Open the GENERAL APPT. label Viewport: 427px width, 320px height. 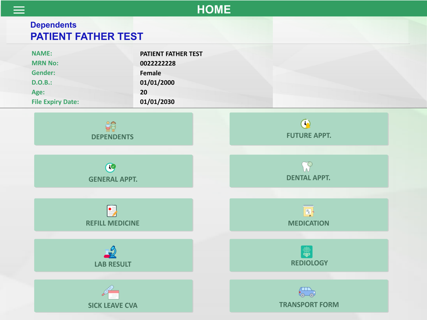click(113, 179)
